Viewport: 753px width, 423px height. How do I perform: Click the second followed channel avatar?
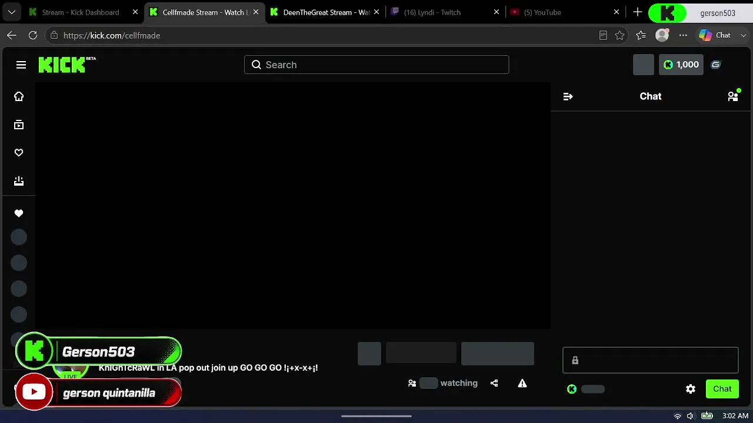coord(19,263)
